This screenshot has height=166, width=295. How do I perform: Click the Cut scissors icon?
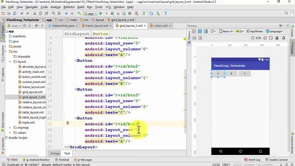coord(35,13)
